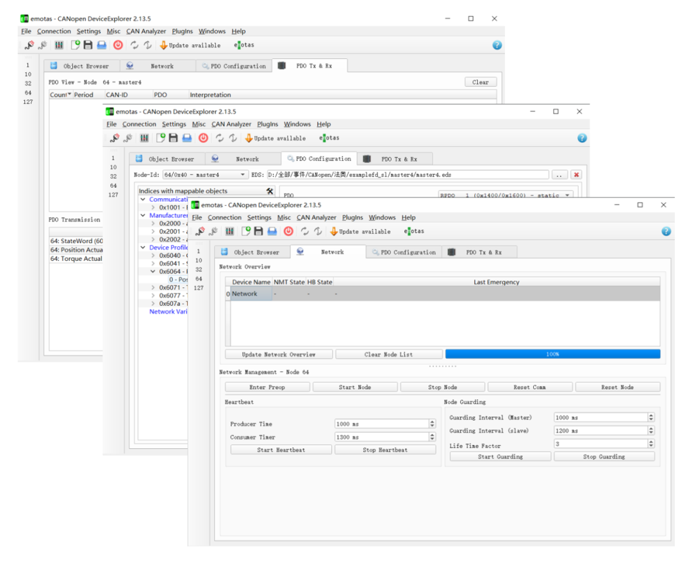This screenshot has width=692, height=563.
Task: Click refresh arrows icon in back window
Action: tap(134, 45)
